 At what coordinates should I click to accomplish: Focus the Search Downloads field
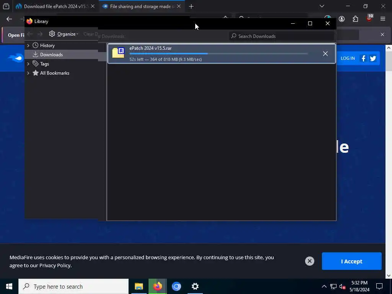point(281,36)
